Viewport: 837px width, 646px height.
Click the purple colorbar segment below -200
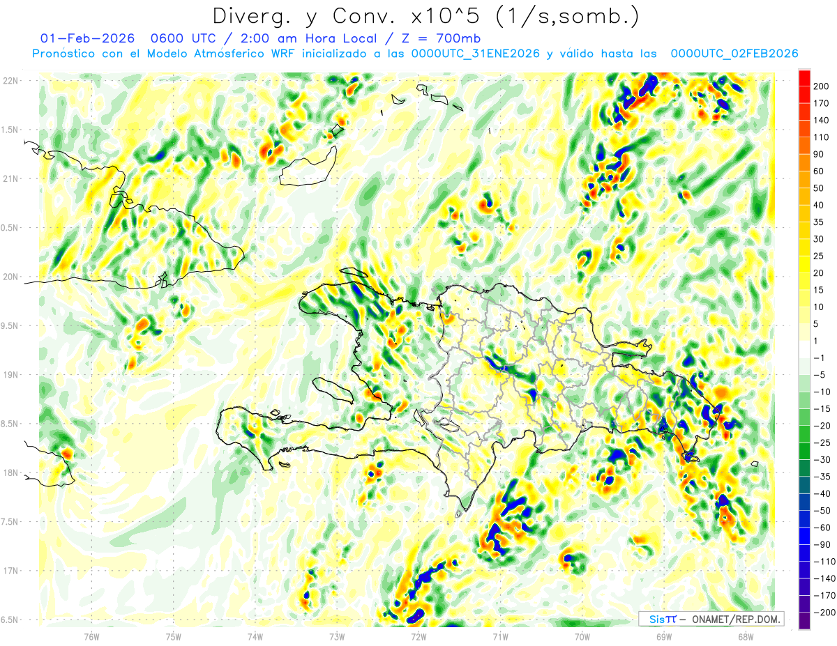[x=804, y=621]
